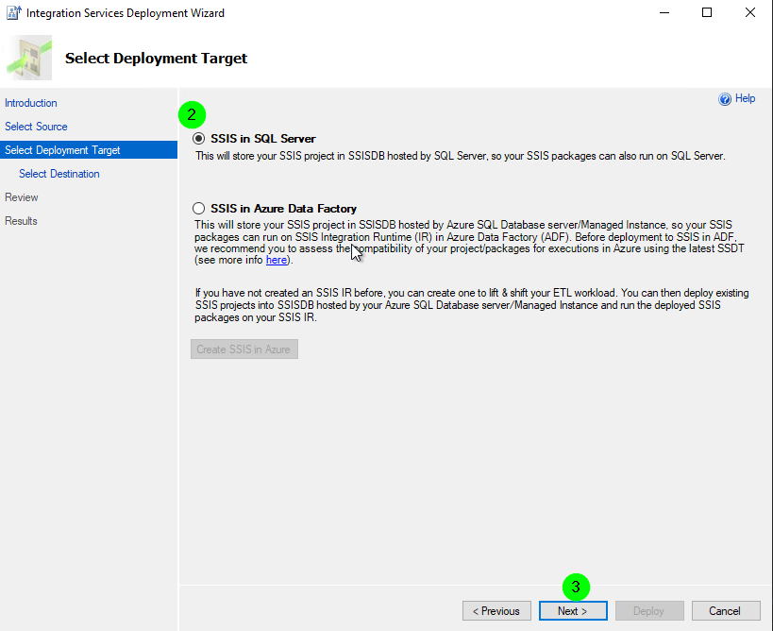Select the SSIS in SQL Server radio button
The width and height of the screenshot is (773, 631).
click(198, 139)
